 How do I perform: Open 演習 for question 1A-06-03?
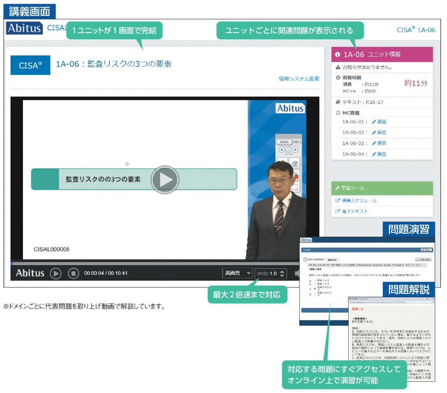379,144
